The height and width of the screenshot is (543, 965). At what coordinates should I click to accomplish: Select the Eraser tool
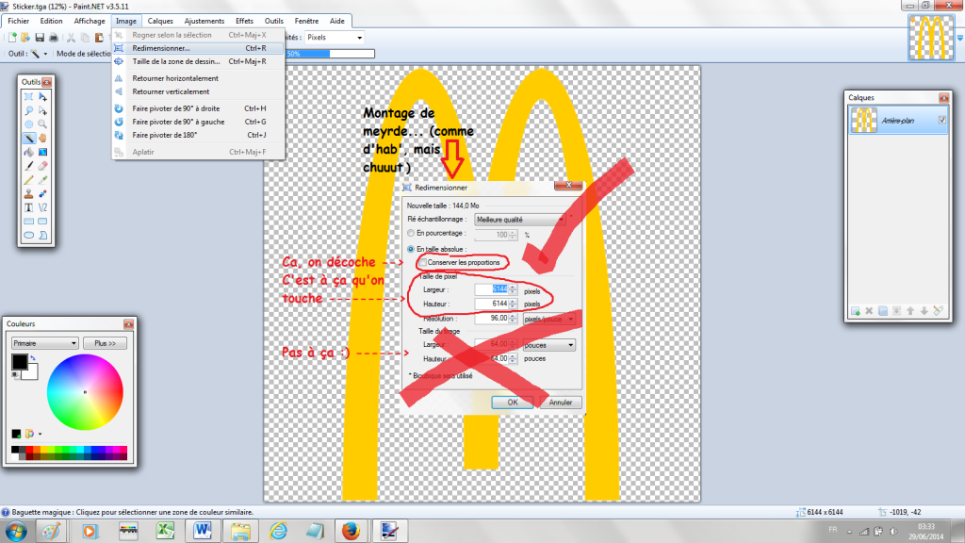tap(42, 166)
